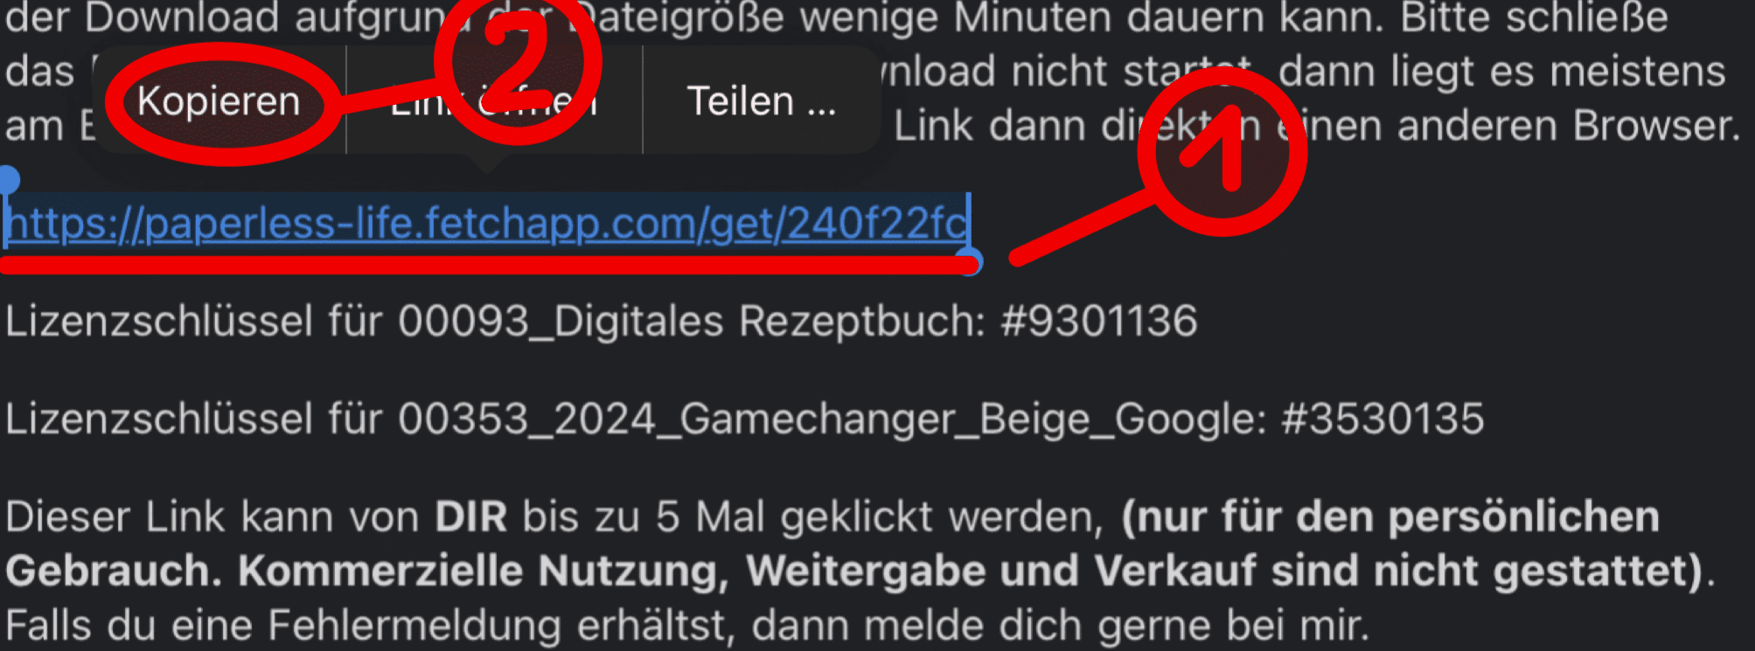The width and height of the screenshot is (1755, 651).
Task: Select Kopieren in the context menu
Action: [x=219, y=101]
